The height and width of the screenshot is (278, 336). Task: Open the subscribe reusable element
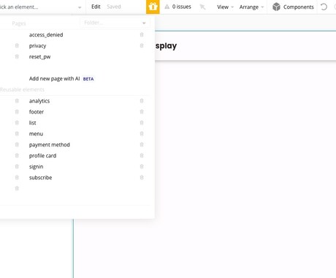(40, 178)
